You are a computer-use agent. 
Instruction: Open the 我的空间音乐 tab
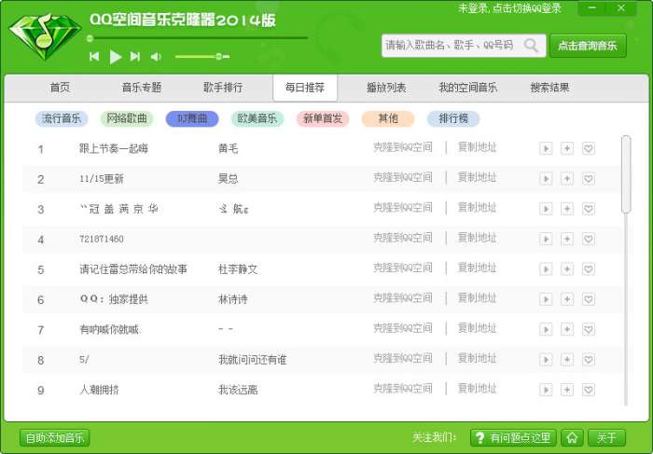[x=467, y=88]
